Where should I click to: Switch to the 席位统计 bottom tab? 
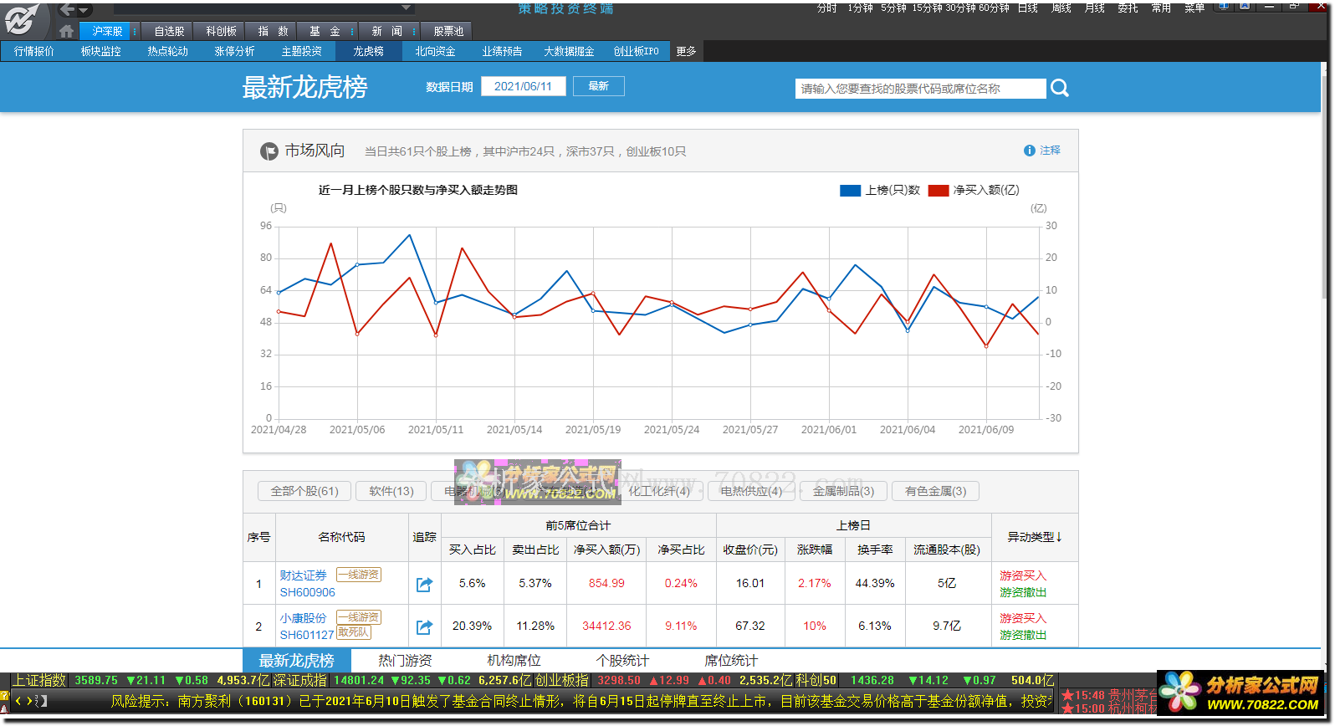click(731, 661)
